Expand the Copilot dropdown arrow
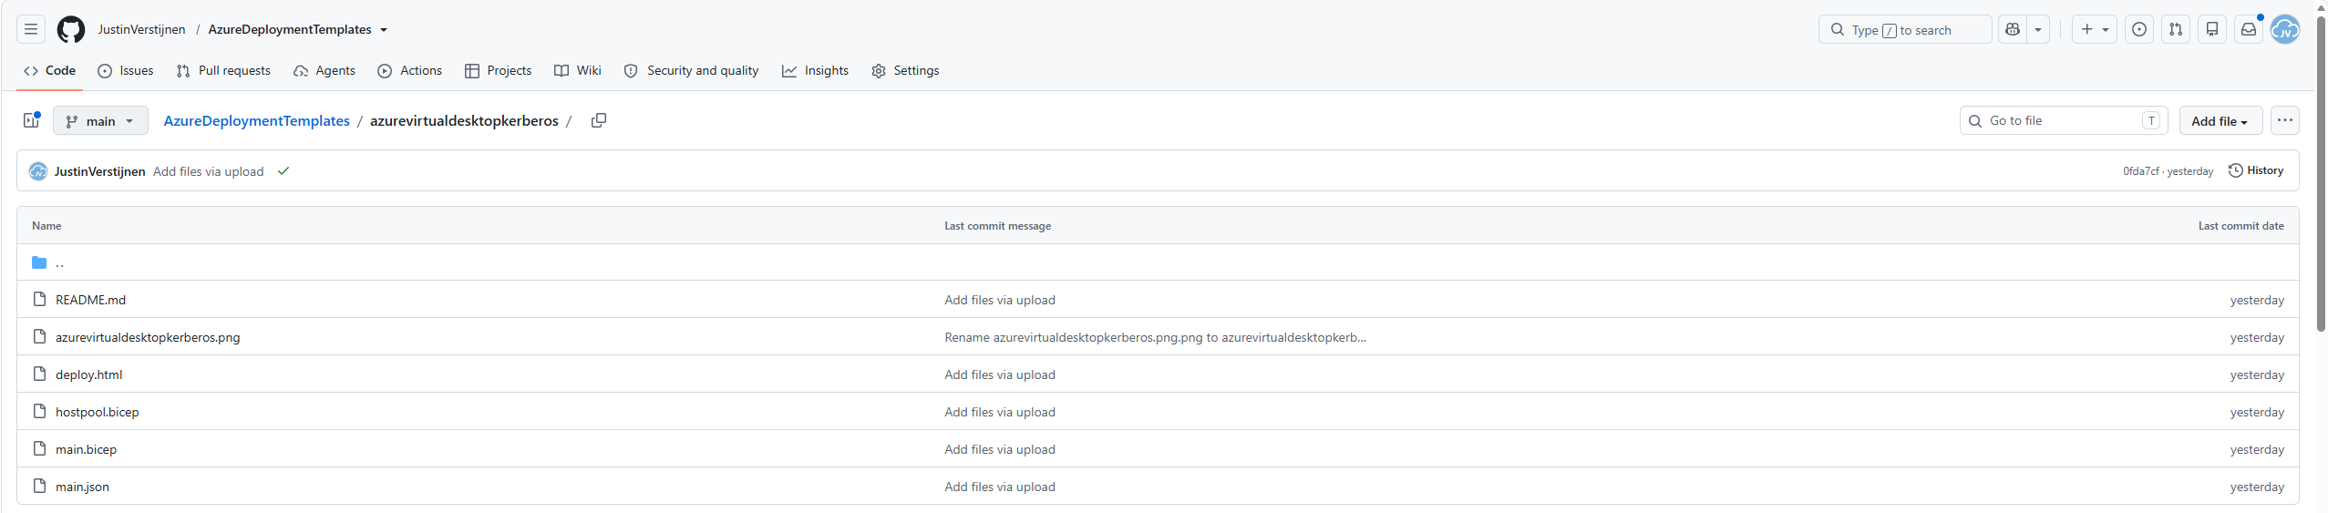The height and width of the screenshot is (513, 2328). click(2038, 29)
